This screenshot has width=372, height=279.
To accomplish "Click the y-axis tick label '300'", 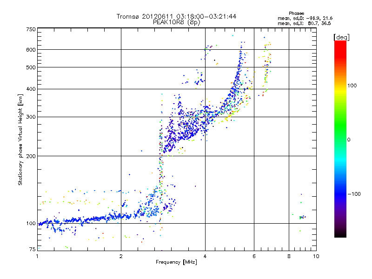I will (x=31, y=117).
